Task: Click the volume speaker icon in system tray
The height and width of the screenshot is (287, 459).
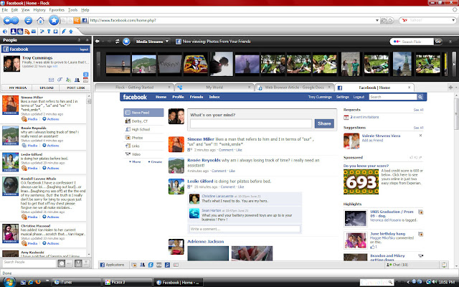Action: (x=434, y=282)
